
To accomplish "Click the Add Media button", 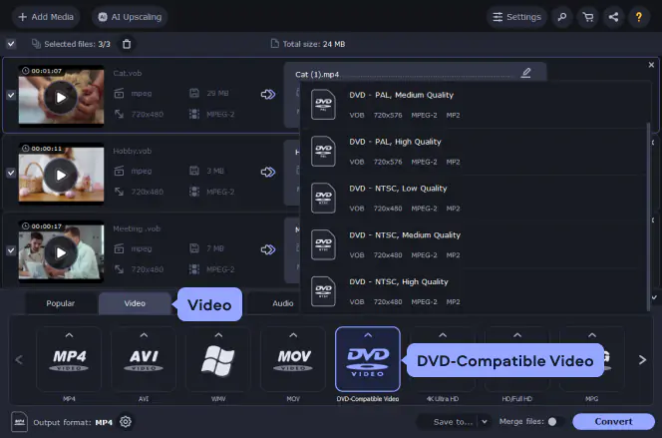I will coord(46,17).
